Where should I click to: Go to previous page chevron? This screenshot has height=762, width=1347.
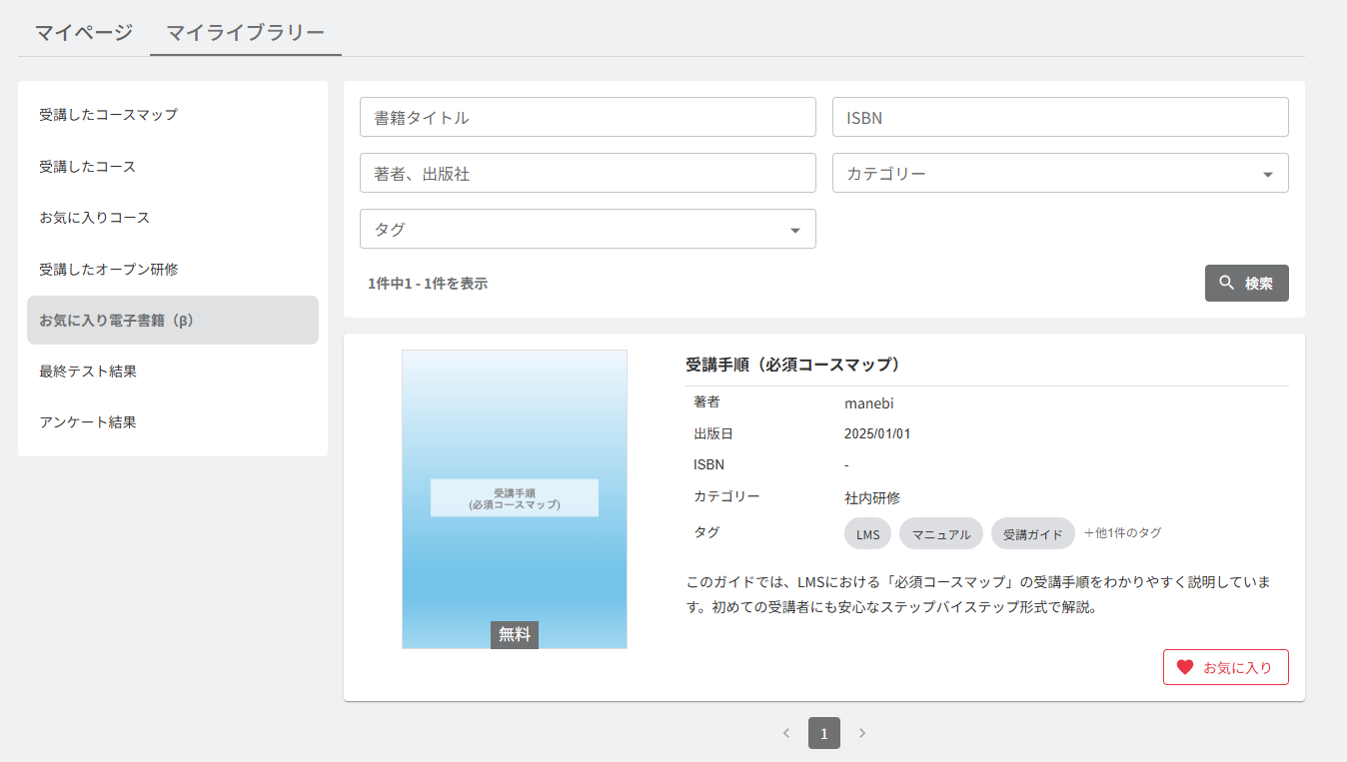pos(786,733)
